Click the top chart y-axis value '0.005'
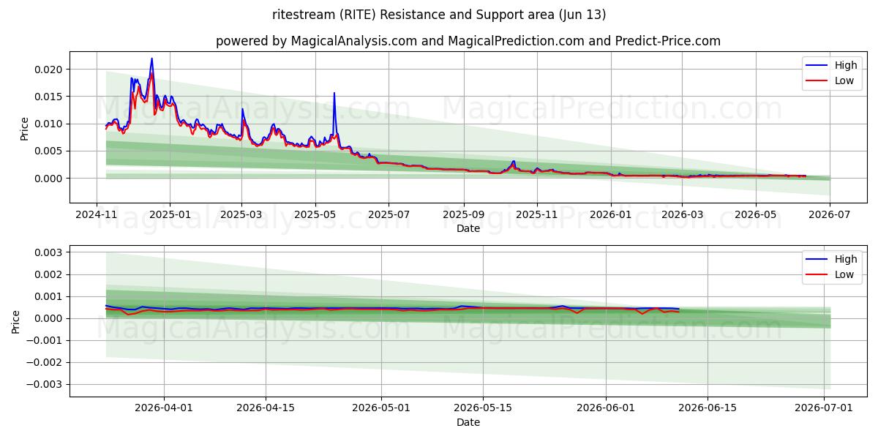878x439 pixels. pyautogui.click(x=50, y=151)
